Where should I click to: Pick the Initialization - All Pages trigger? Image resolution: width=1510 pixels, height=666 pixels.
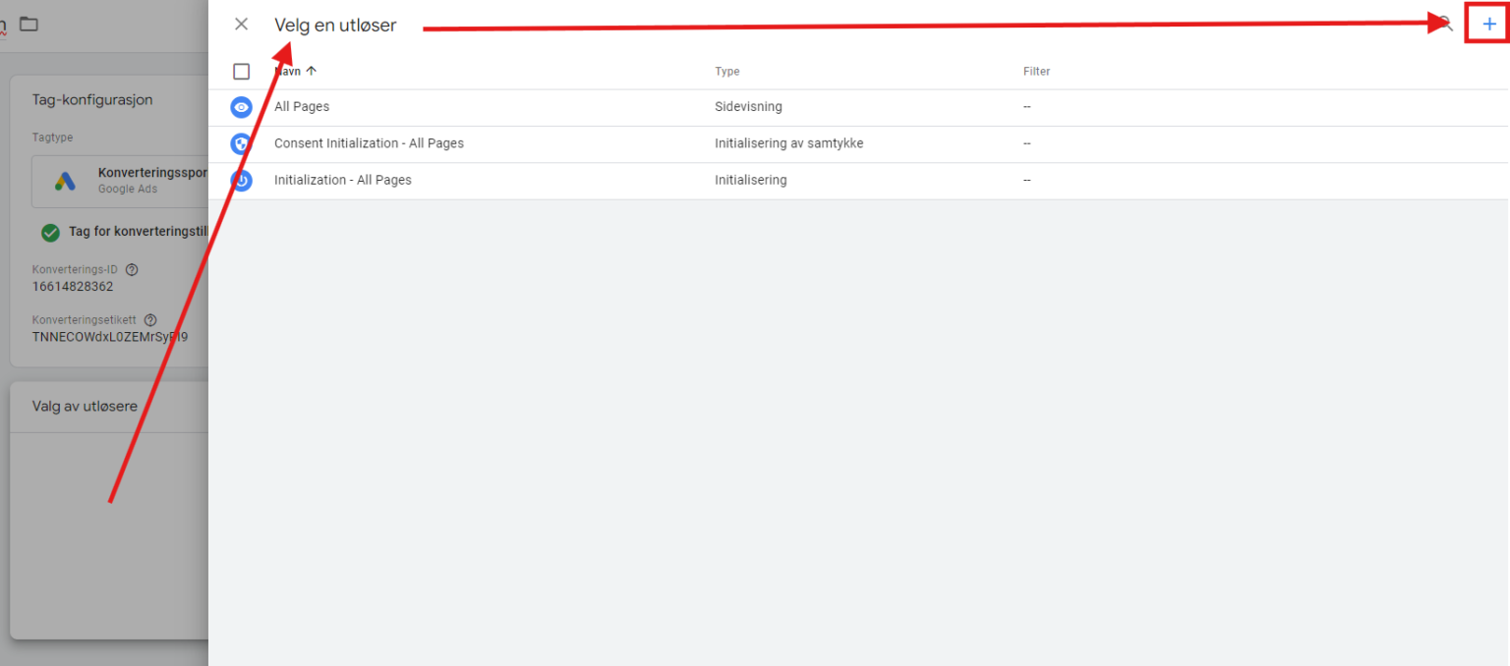point(342,181)
